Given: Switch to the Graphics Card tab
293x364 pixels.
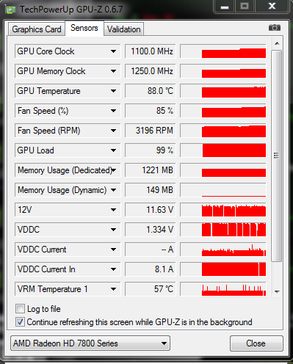Looking at the screenshot, I should pos(37,29).
